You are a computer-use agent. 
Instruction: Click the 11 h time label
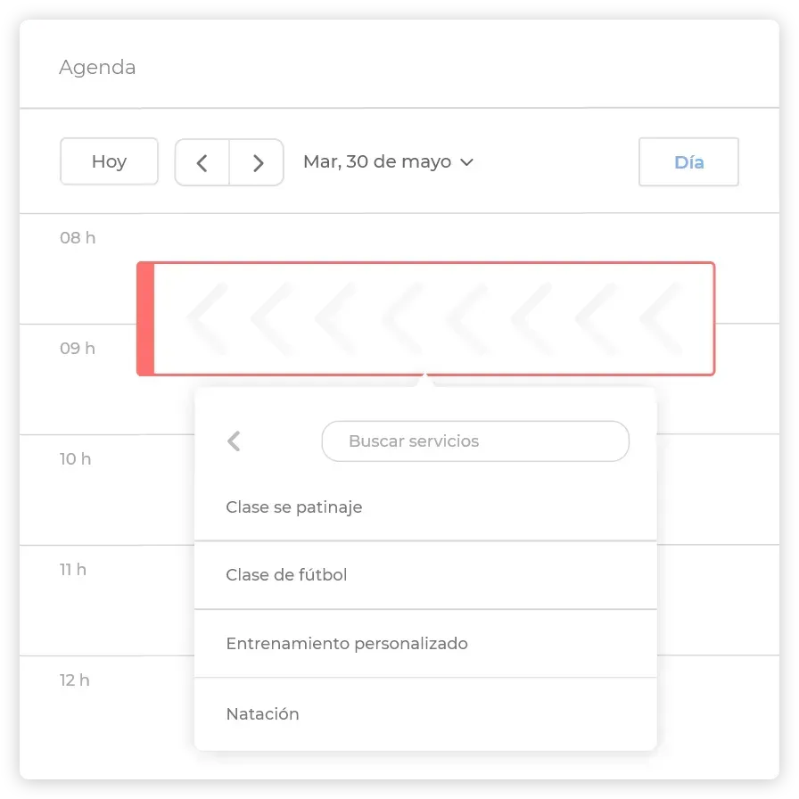(x=73, y=570)
